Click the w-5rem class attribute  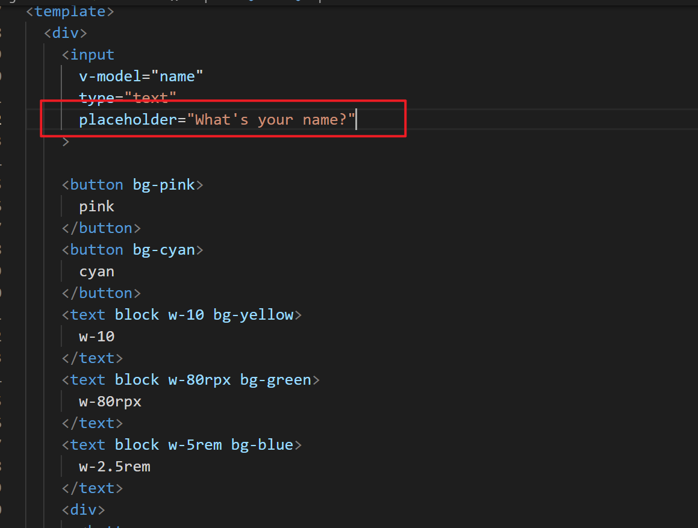(x=194, y=444)
